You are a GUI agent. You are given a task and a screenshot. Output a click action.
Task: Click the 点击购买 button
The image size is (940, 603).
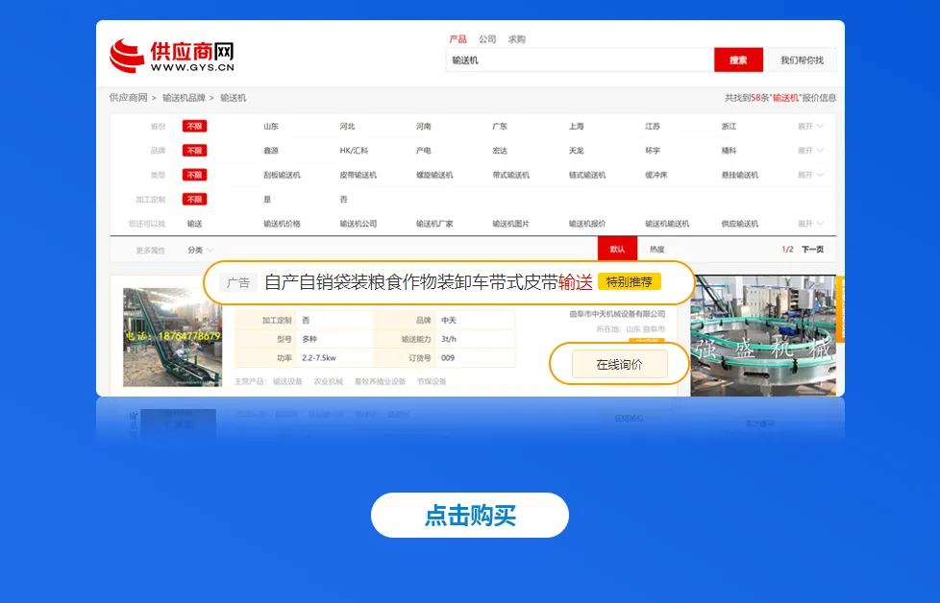tap(470, 515)
